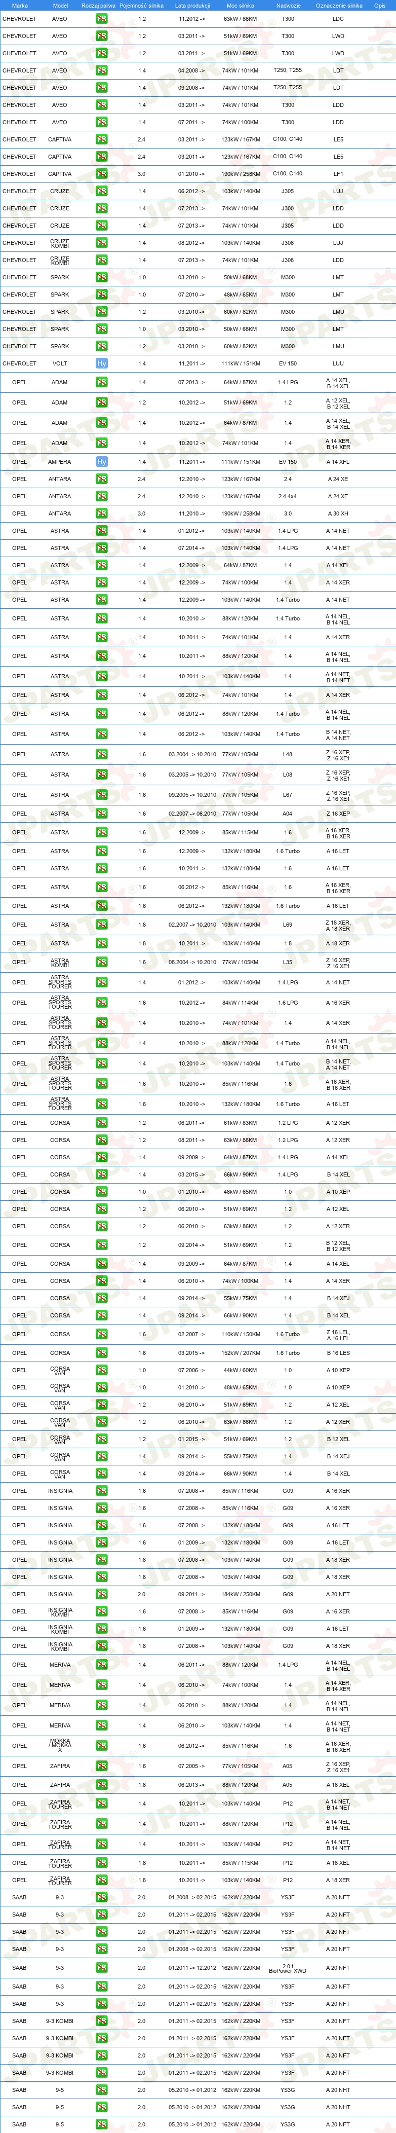Viewport: 396px width, 2133px height.
Task: Click petrol icon in Mokka / Mokka X row
Action: [x=101, y=1746]
